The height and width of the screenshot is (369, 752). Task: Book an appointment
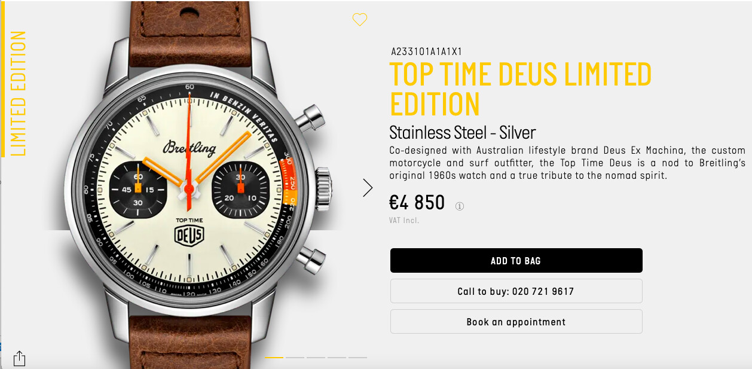[x=516, y=322]
